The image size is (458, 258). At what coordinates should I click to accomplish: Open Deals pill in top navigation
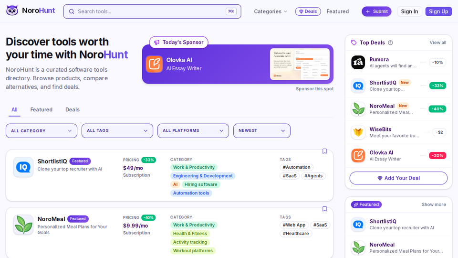click(x=308, y=11)
